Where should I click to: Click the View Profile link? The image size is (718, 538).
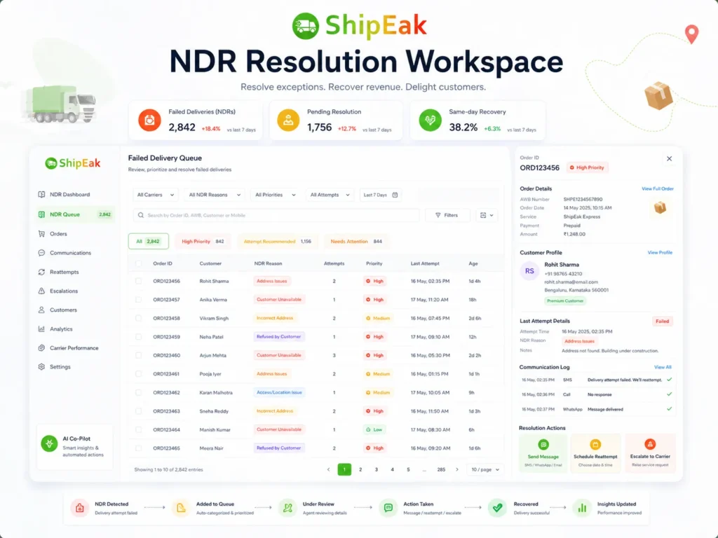click(x=660, y=252)
